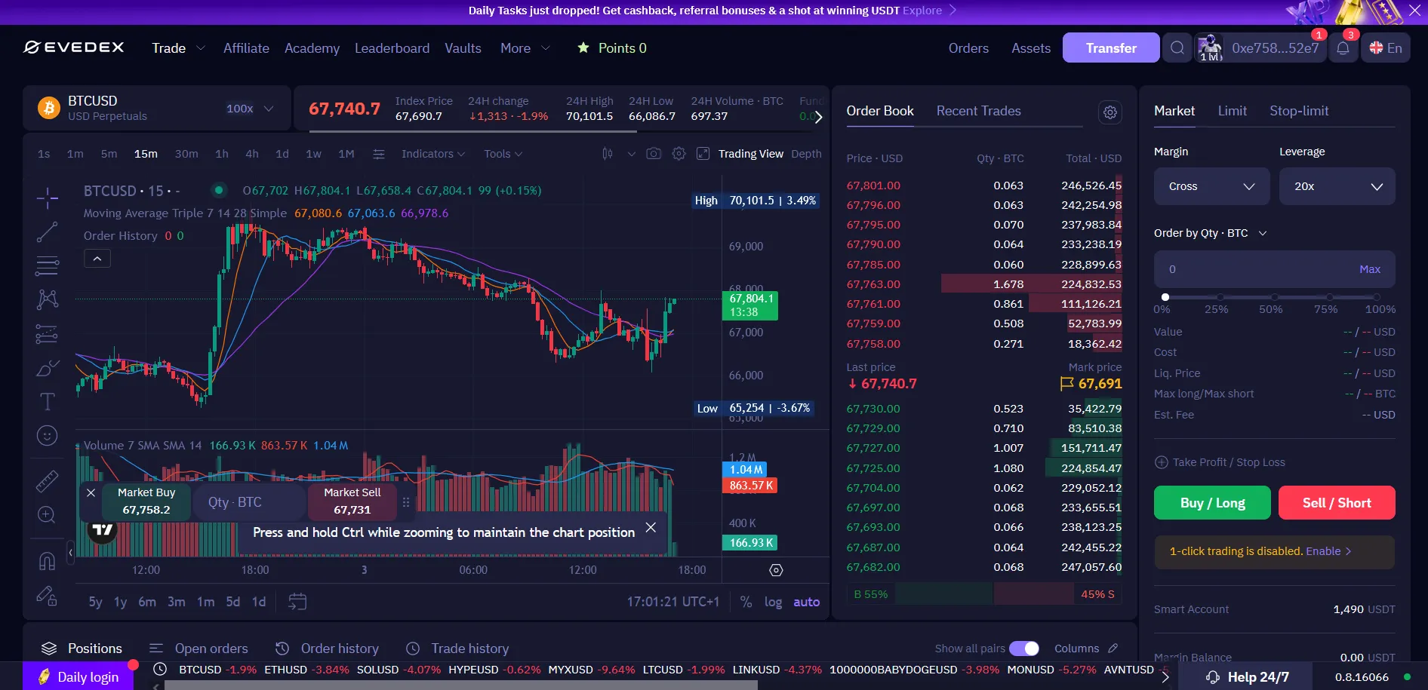Take a chart snapshot with the camera icon
The height and width of the screenshot is (690, 1428).
(x=654, y=153)
